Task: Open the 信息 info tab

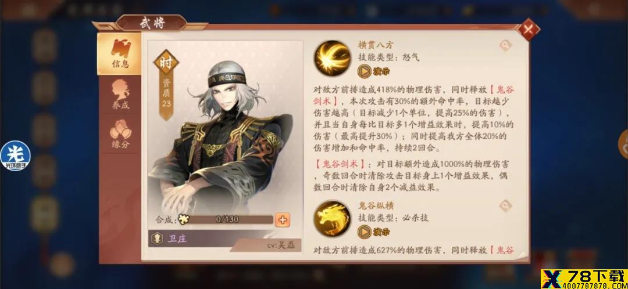Action: [119, 54]
